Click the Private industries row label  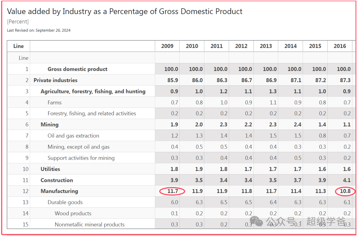point(55,80)
